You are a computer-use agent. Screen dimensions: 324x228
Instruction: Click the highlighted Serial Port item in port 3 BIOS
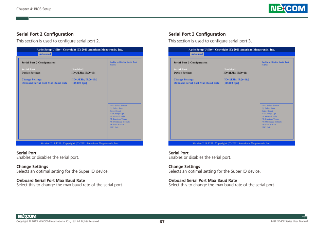pyautogui.click(x=180, y=69)
